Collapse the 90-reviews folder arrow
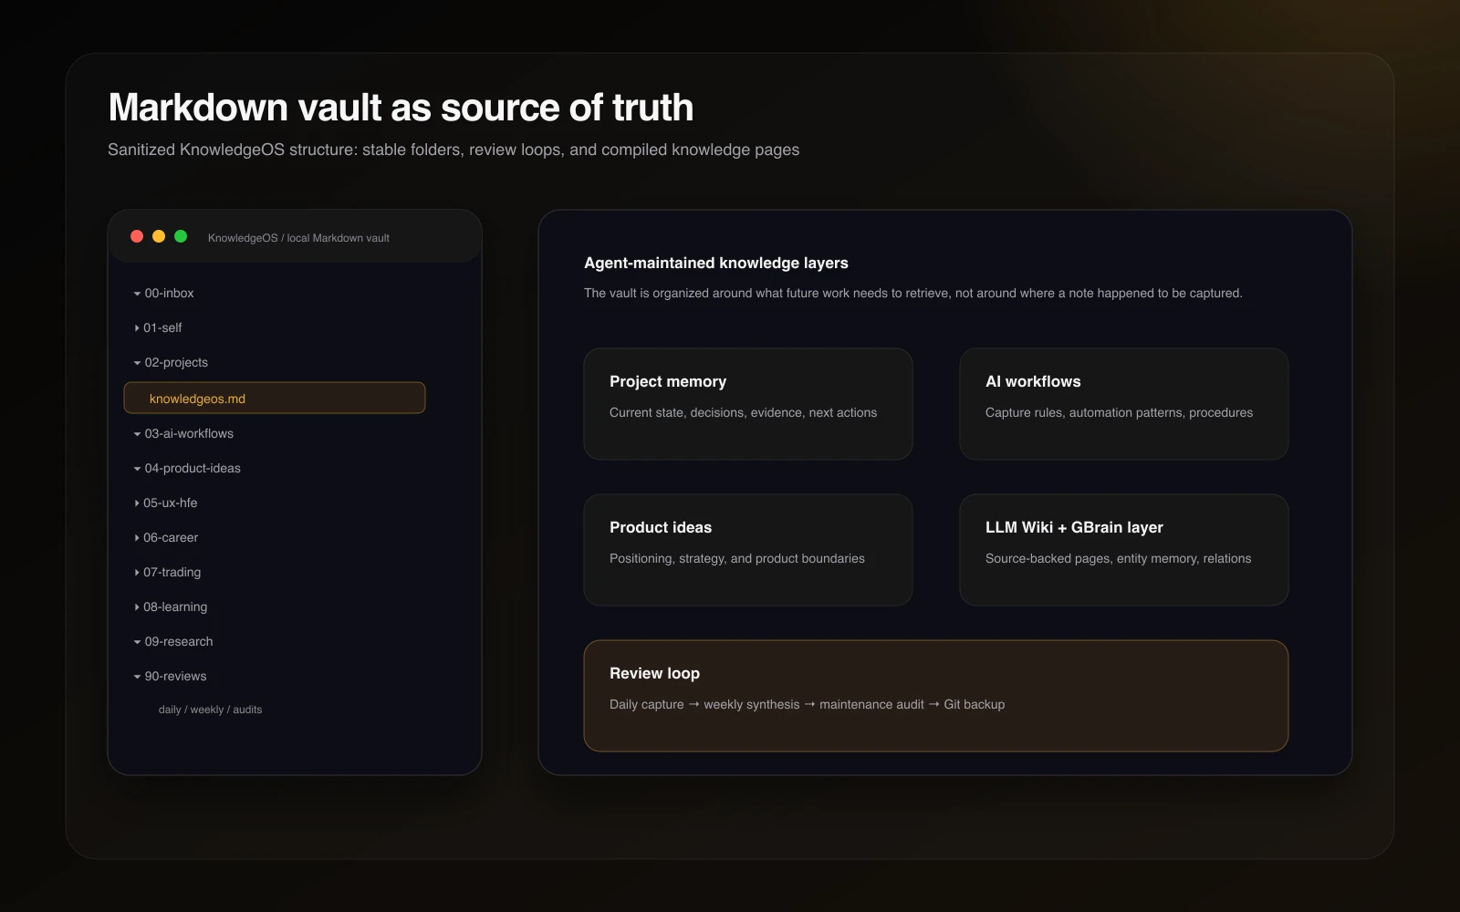Viewport: 1460px width, 912px height. [x=137, y=677]
